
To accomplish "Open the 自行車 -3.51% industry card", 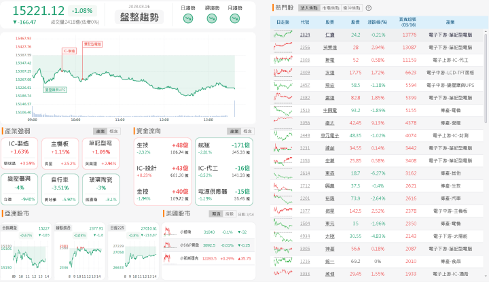I will tap(60, 190).
